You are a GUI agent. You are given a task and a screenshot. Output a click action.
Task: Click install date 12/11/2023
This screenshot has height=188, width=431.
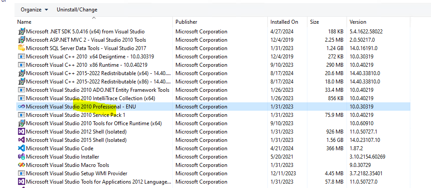283,174
